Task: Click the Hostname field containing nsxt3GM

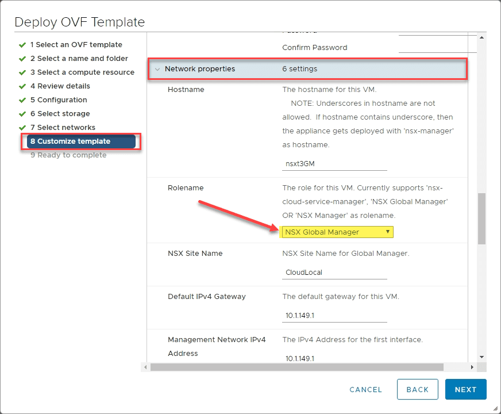Action: click(334, 164)
